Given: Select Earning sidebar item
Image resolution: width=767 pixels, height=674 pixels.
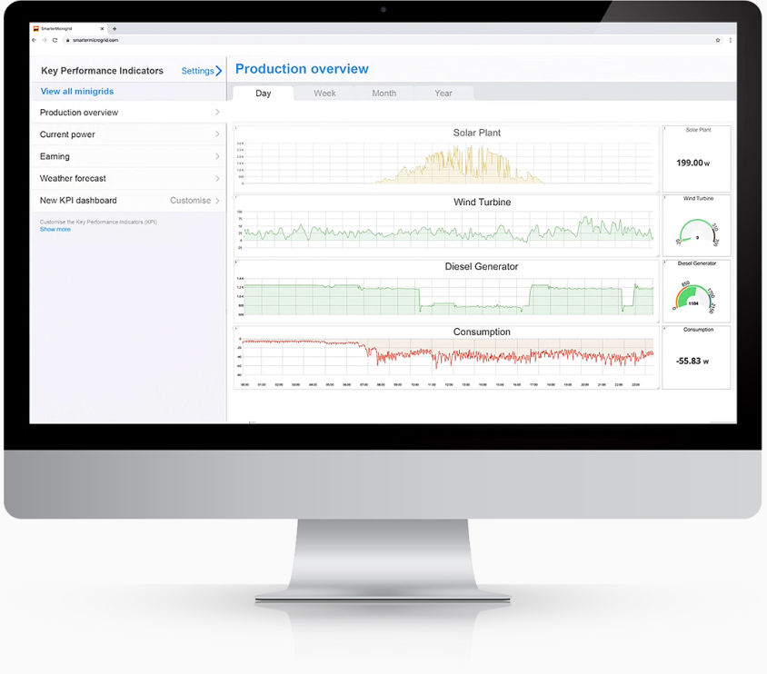Looking at the screenshot, I should click(128, 156).
